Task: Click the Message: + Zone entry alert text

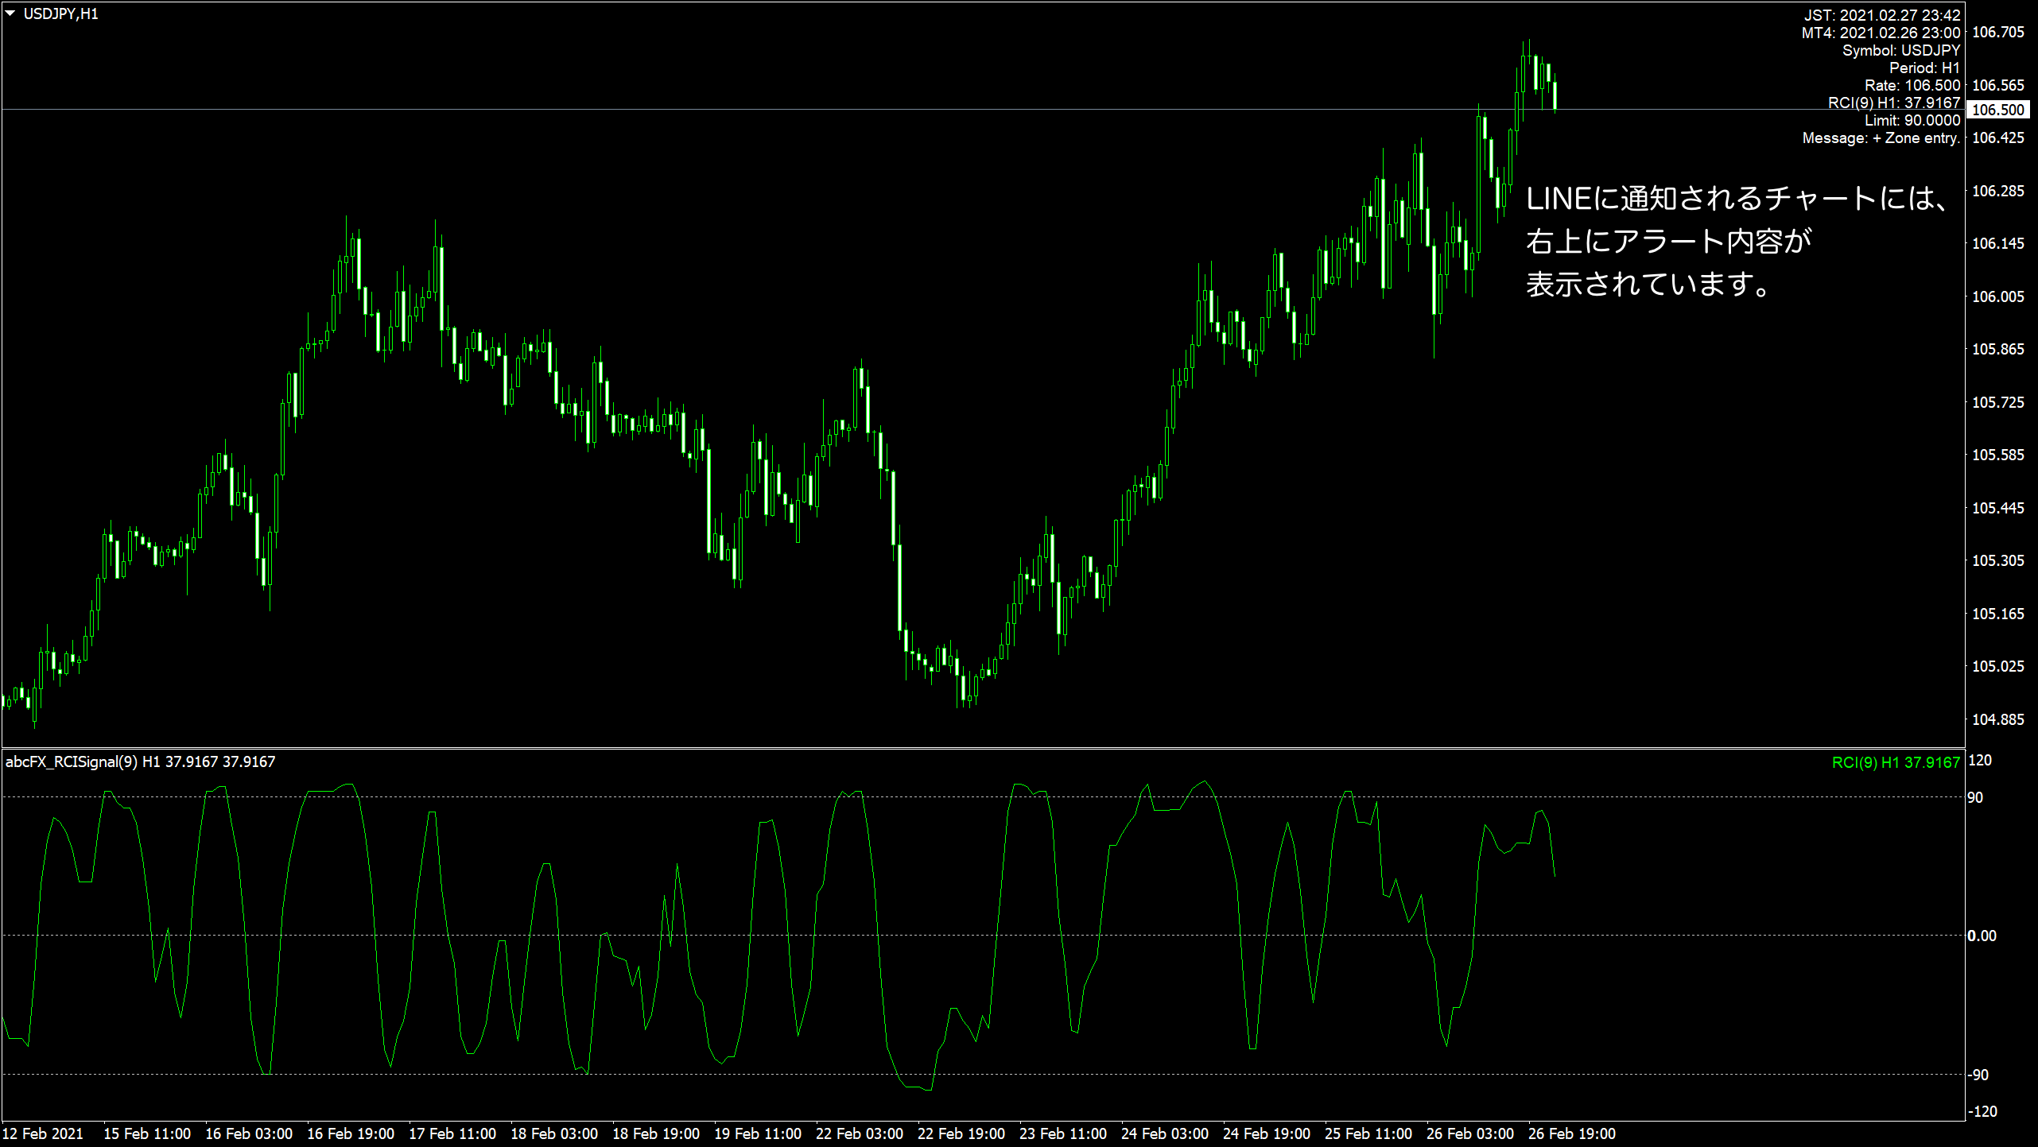Action: coord(1881,138)
